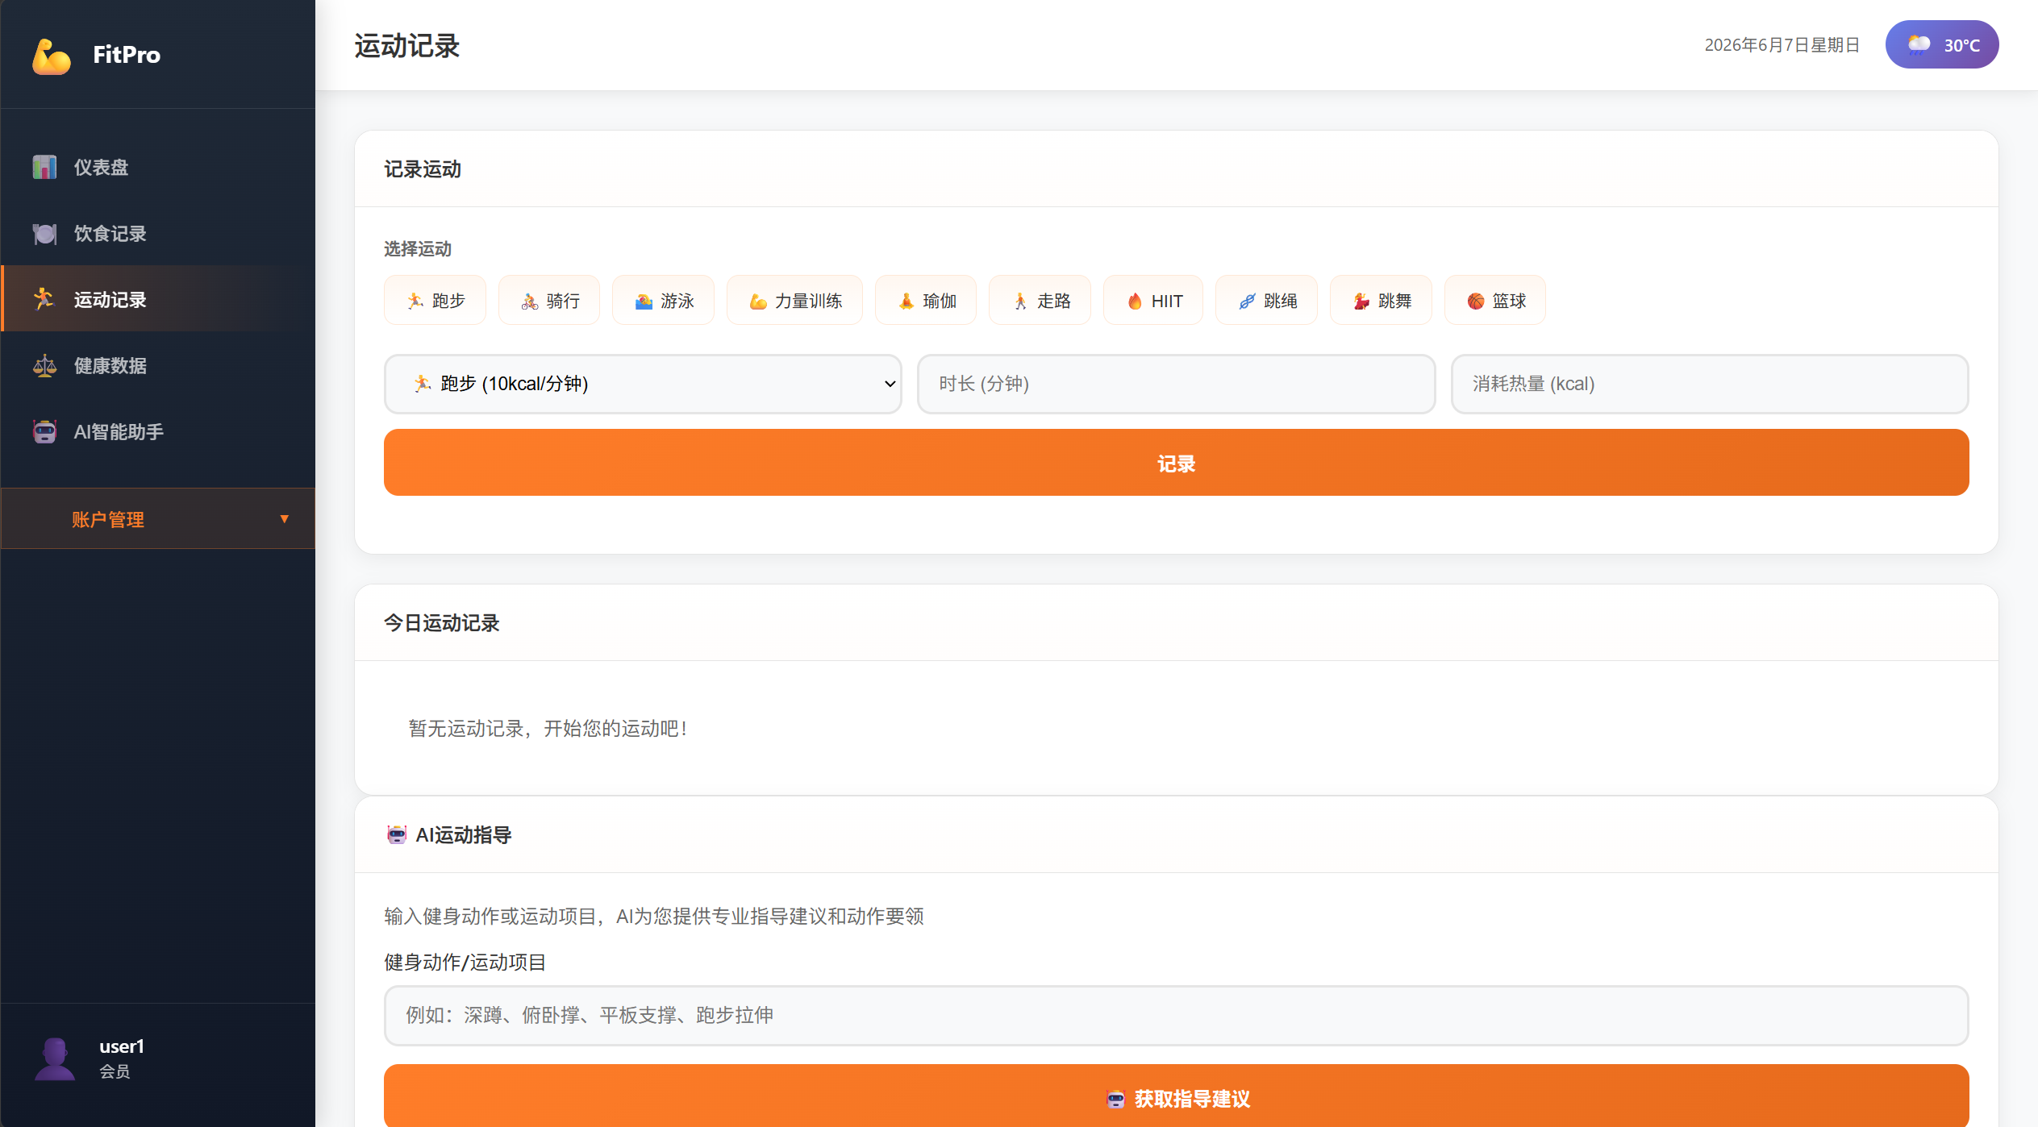Choose the 骑行 exercise chip
Screen dimensions: 2038x1127
click(549, 301)
